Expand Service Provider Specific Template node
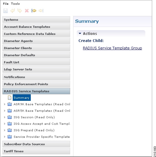Viewport: 156px width, 157px height. click(x=5, y=137)
